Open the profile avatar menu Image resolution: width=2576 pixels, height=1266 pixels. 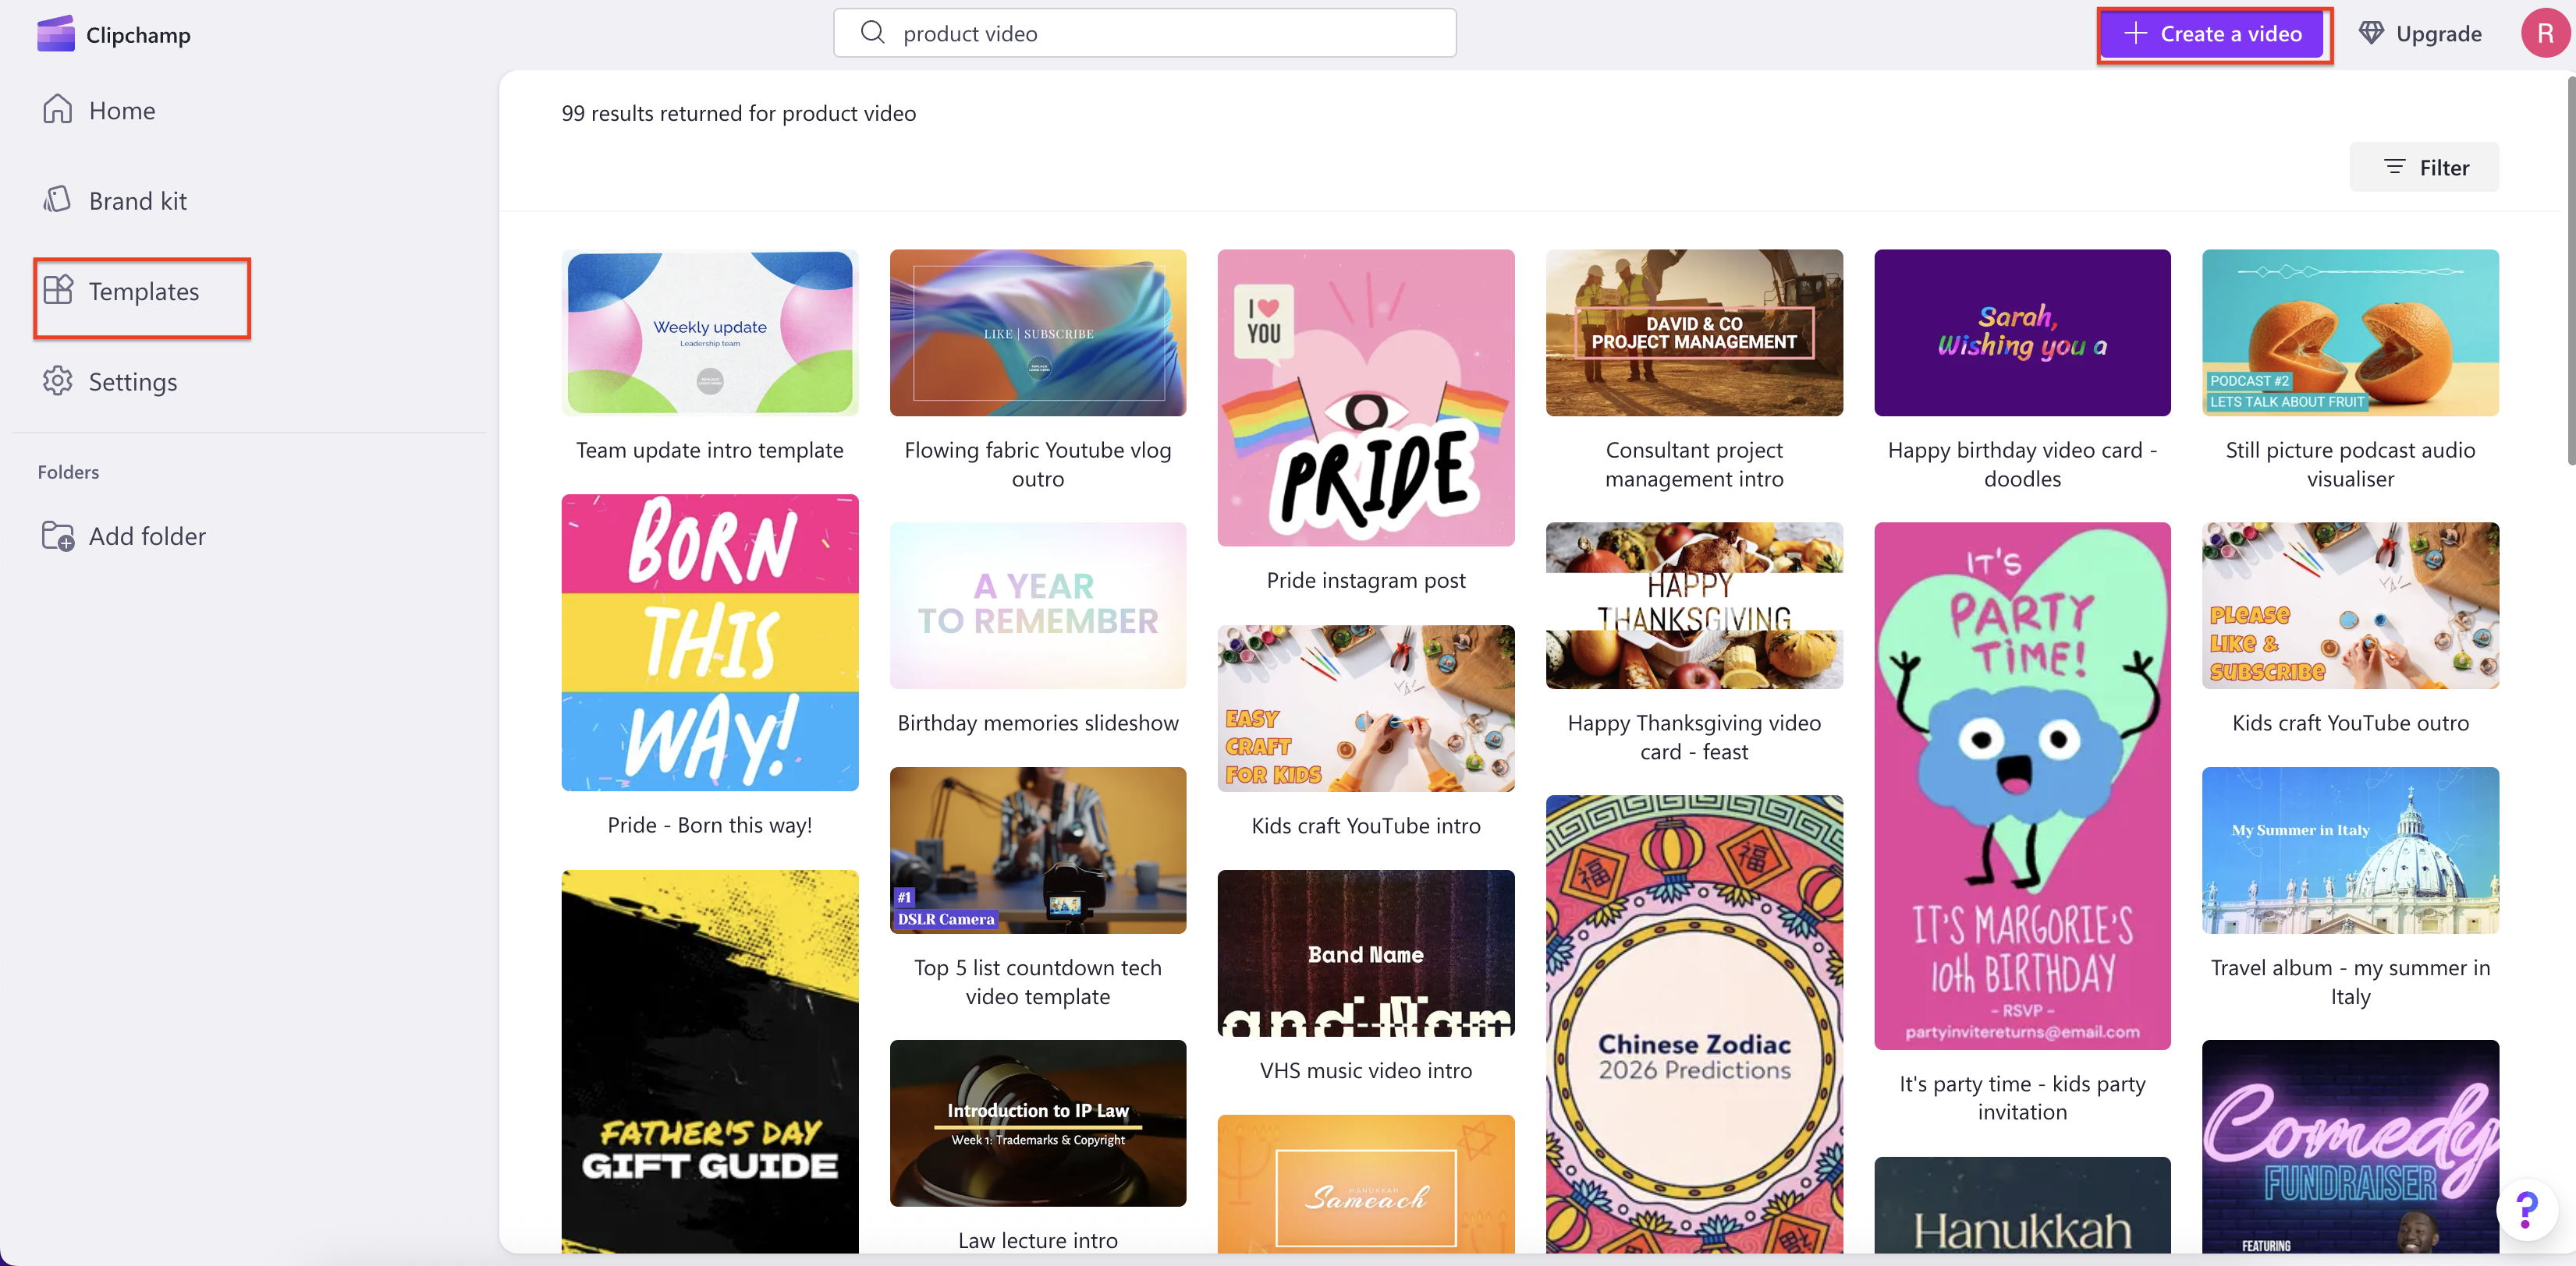pos(2543,32)
